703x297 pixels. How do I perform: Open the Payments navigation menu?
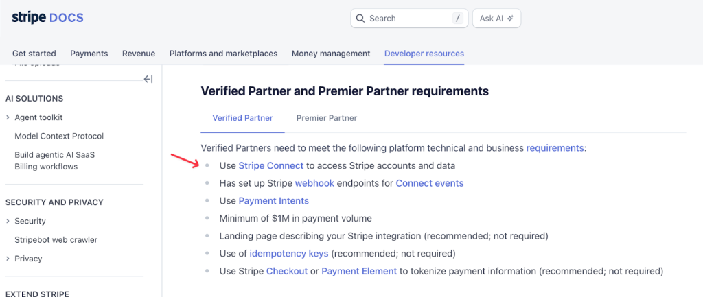click(x=89, y=54)
